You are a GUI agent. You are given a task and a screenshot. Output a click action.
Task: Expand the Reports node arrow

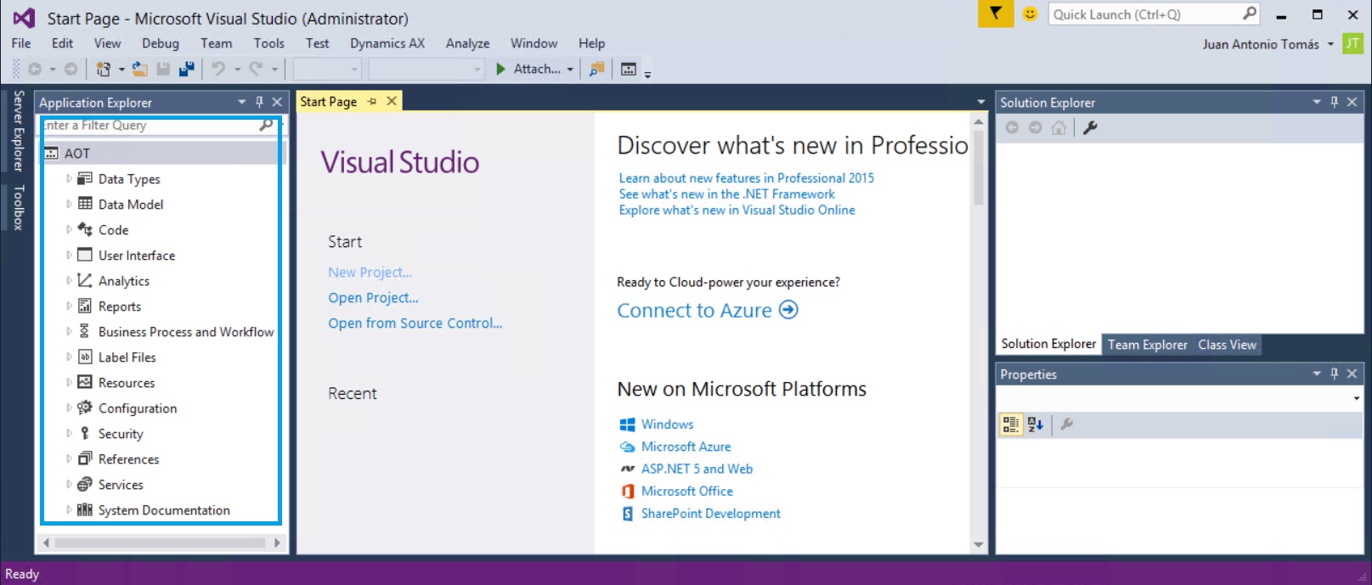tap(69, 306)
